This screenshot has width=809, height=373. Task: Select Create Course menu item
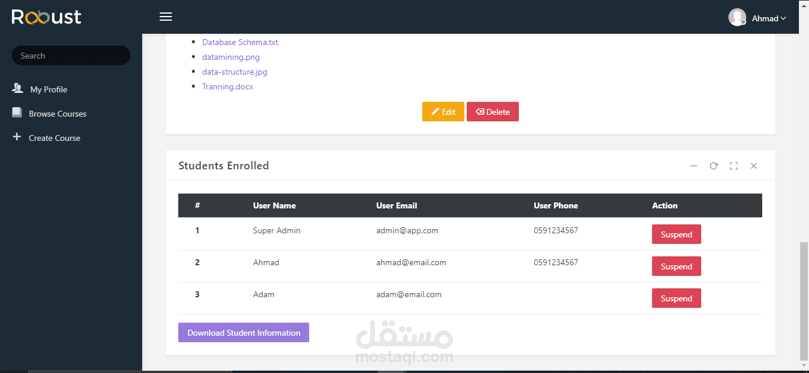54,138
